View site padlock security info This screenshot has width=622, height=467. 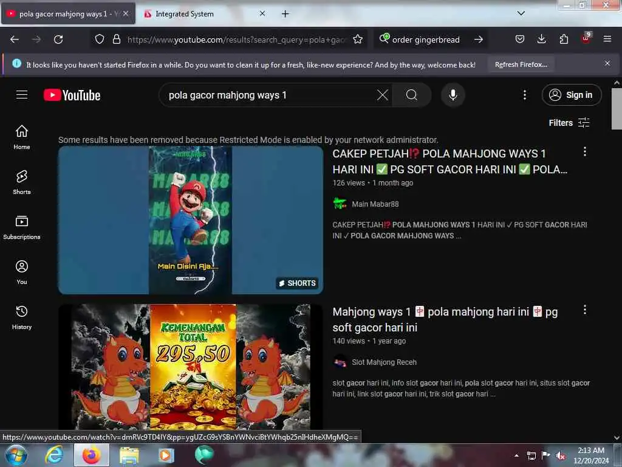point(116,40)
